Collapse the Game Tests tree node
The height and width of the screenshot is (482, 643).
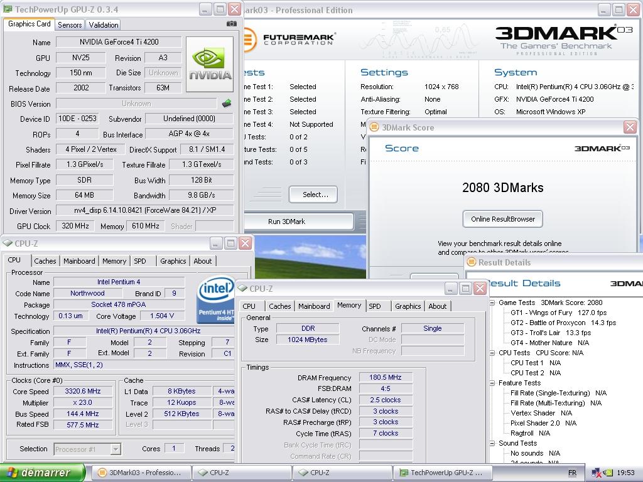[492, 303]
